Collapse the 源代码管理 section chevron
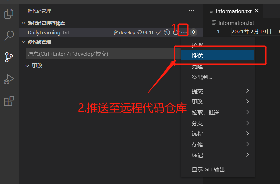This screenshot has height=184, width=280. point(23,42)
